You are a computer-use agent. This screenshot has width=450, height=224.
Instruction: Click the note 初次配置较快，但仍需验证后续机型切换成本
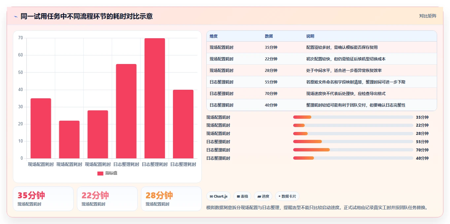[x=346, y=59]
